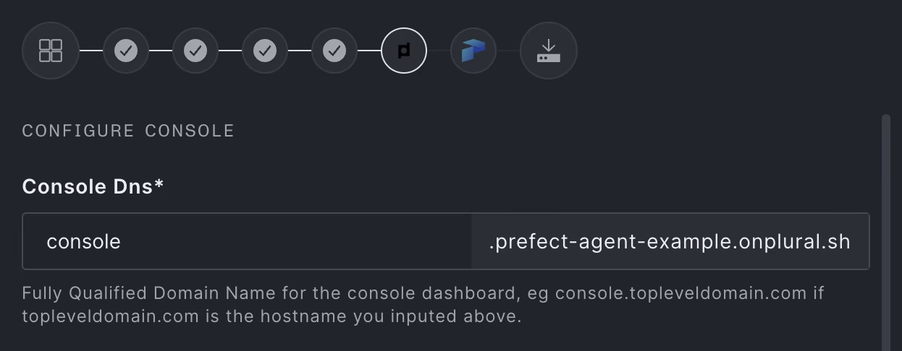Focus the Console Dns input field
This screenshot has width=902, height=351.
tap(247, 241)
